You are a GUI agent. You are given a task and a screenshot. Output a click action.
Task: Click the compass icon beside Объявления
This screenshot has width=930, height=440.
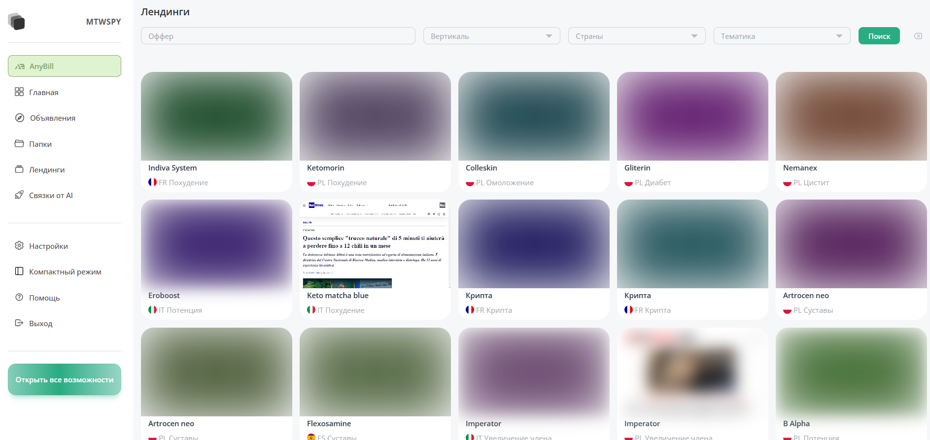pyautogui.click(x=20, y=118)
